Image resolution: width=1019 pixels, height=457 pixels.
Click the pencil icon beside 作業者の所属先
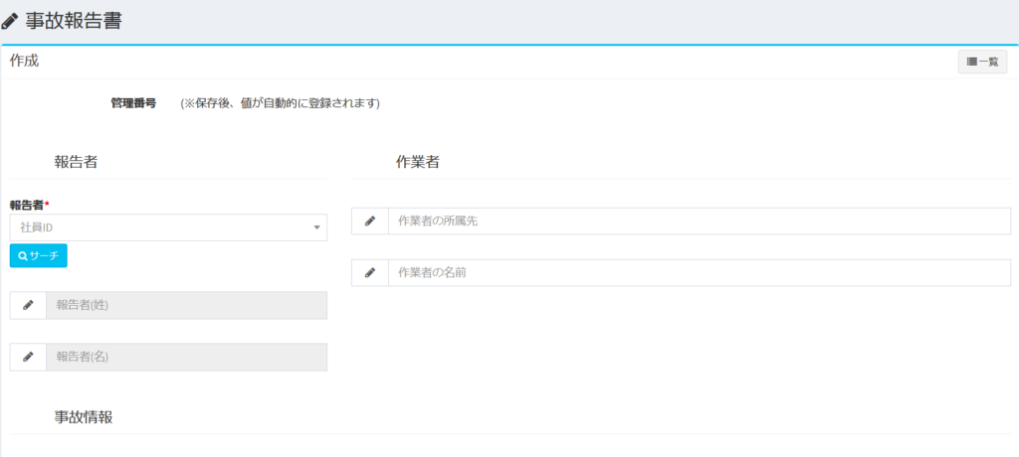[x=370, y=222]
